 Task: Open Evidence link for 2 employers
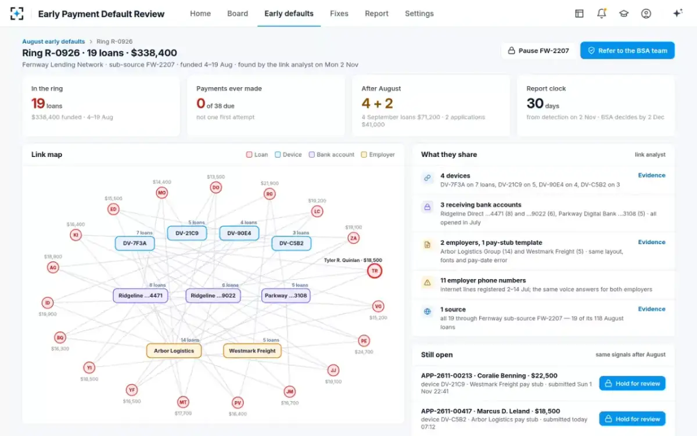pyautogui.click(x=652, y=242)
